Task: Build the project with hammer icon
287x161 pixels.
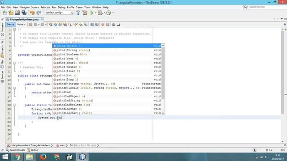Action: (78, 13)
